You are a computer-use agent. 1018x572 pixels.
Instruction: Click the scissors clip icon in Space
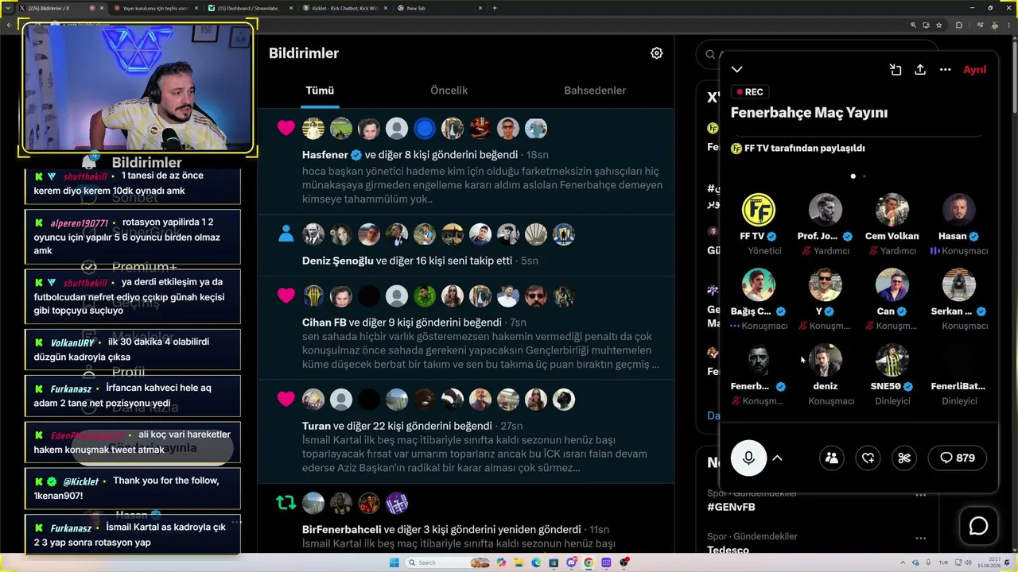coord(904,458)
